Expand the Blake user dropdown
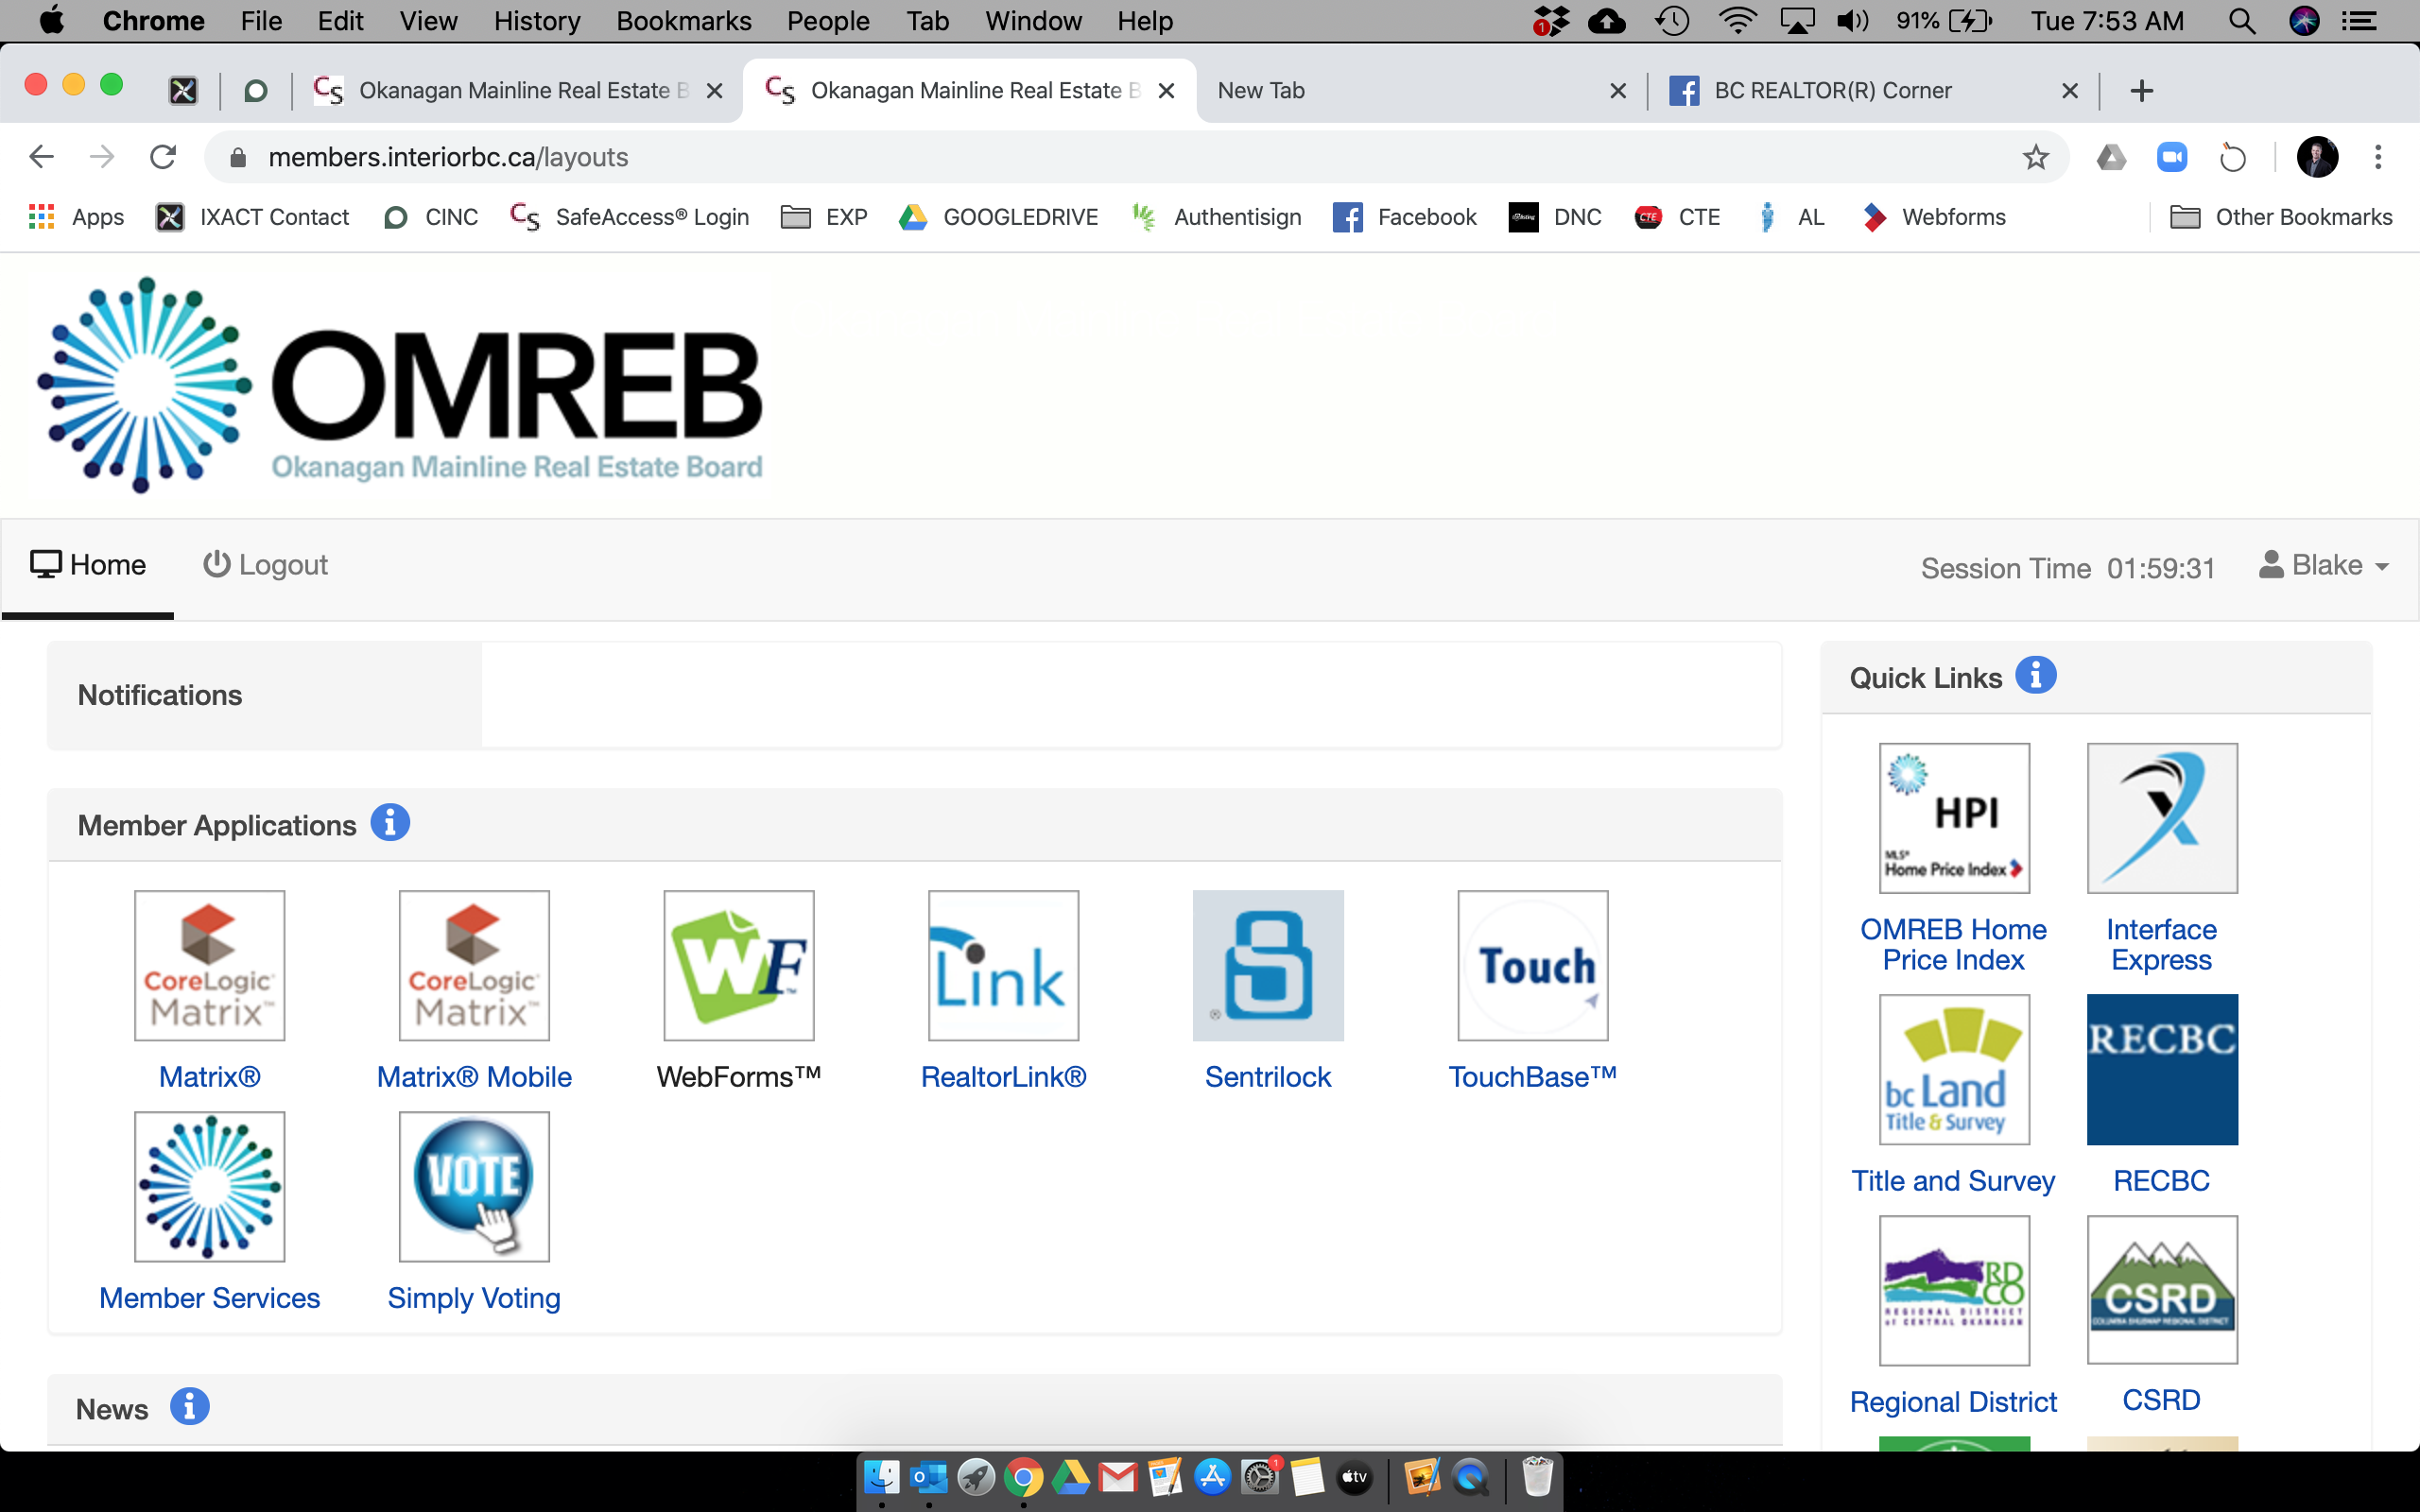The image size is (2420, 1512). click(2324, 565)
